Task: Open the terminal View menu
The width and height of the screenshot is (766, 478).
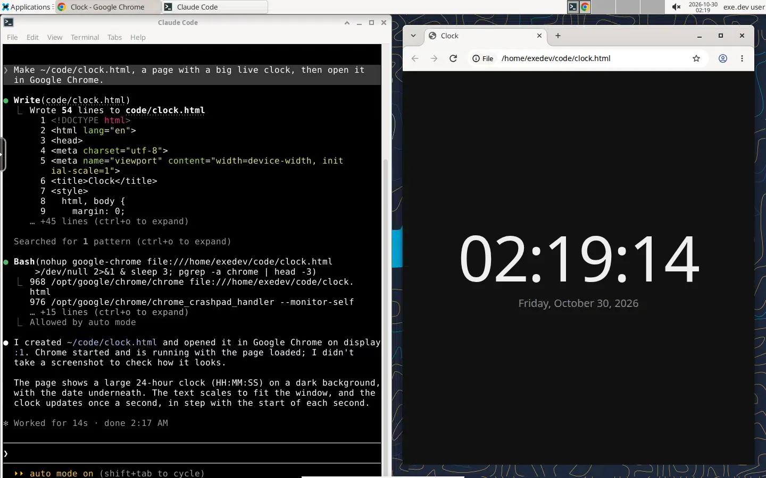Action: pyautogui.click(x=55, y=37)
